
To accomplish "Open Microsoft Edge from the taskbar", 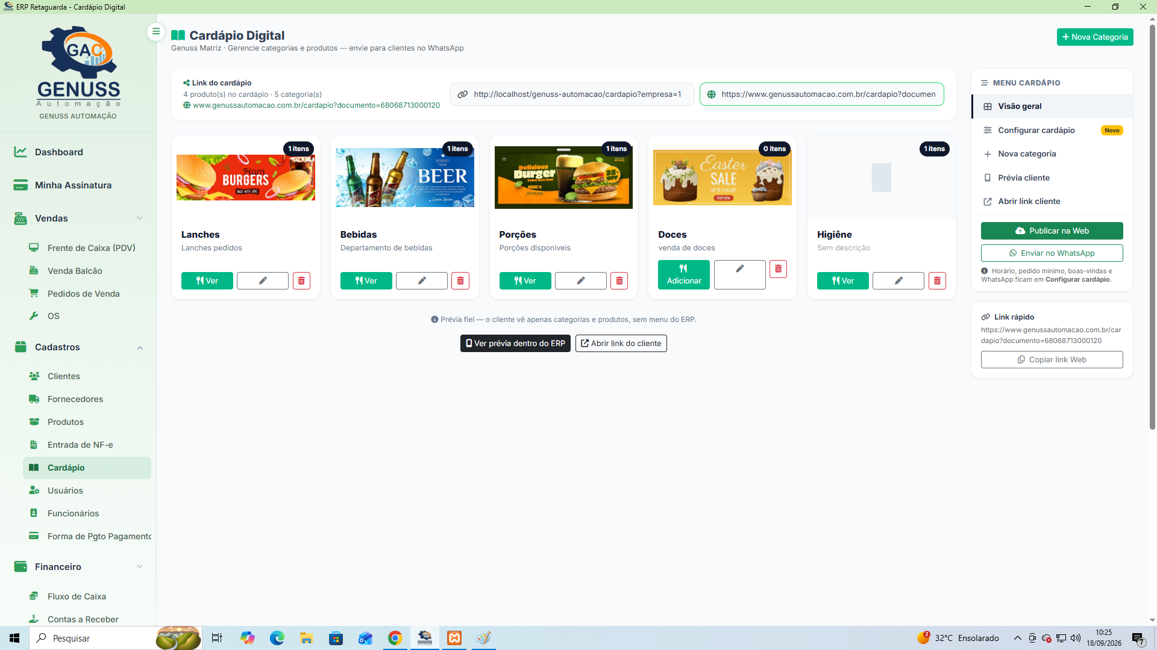I will tap(277, 638).
